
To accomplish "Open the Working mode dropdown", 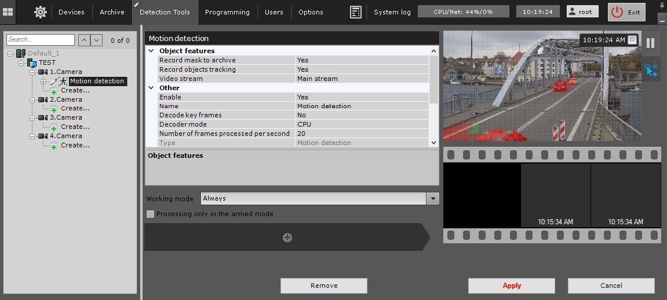I will [433, 199].
